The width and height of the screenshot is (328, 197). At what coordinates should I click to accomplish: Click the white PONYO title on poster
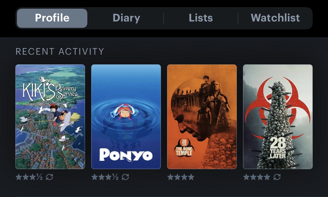[x=126, y=155]
